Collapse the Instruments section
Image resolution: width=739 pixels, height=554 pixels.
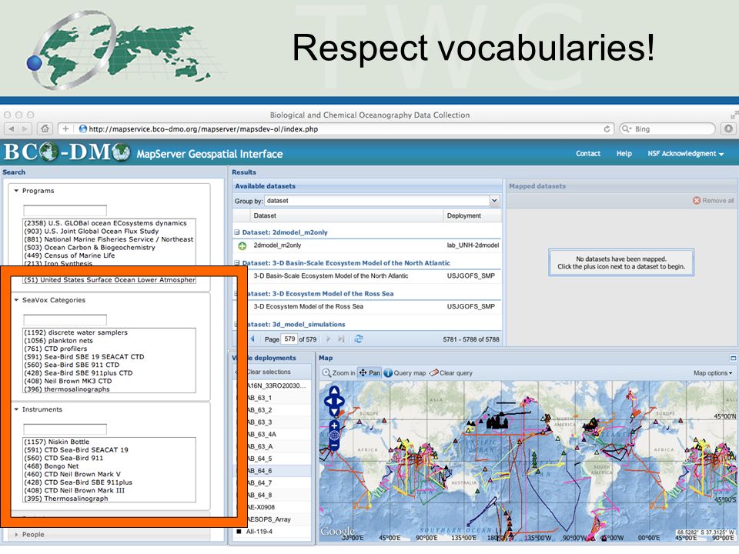tap(16, 409)
